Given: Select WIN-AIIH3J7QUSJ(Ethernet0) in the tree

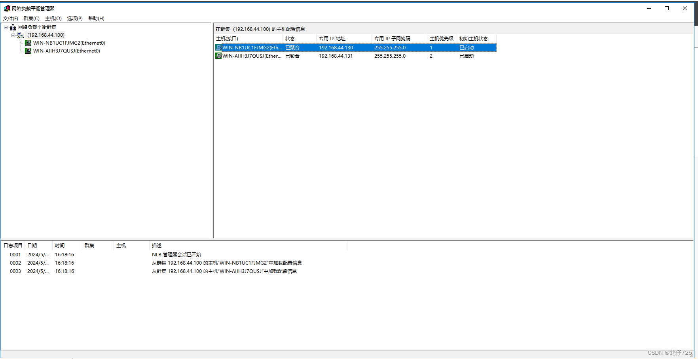Looking at the screenshot, I should tap(66, 51).
